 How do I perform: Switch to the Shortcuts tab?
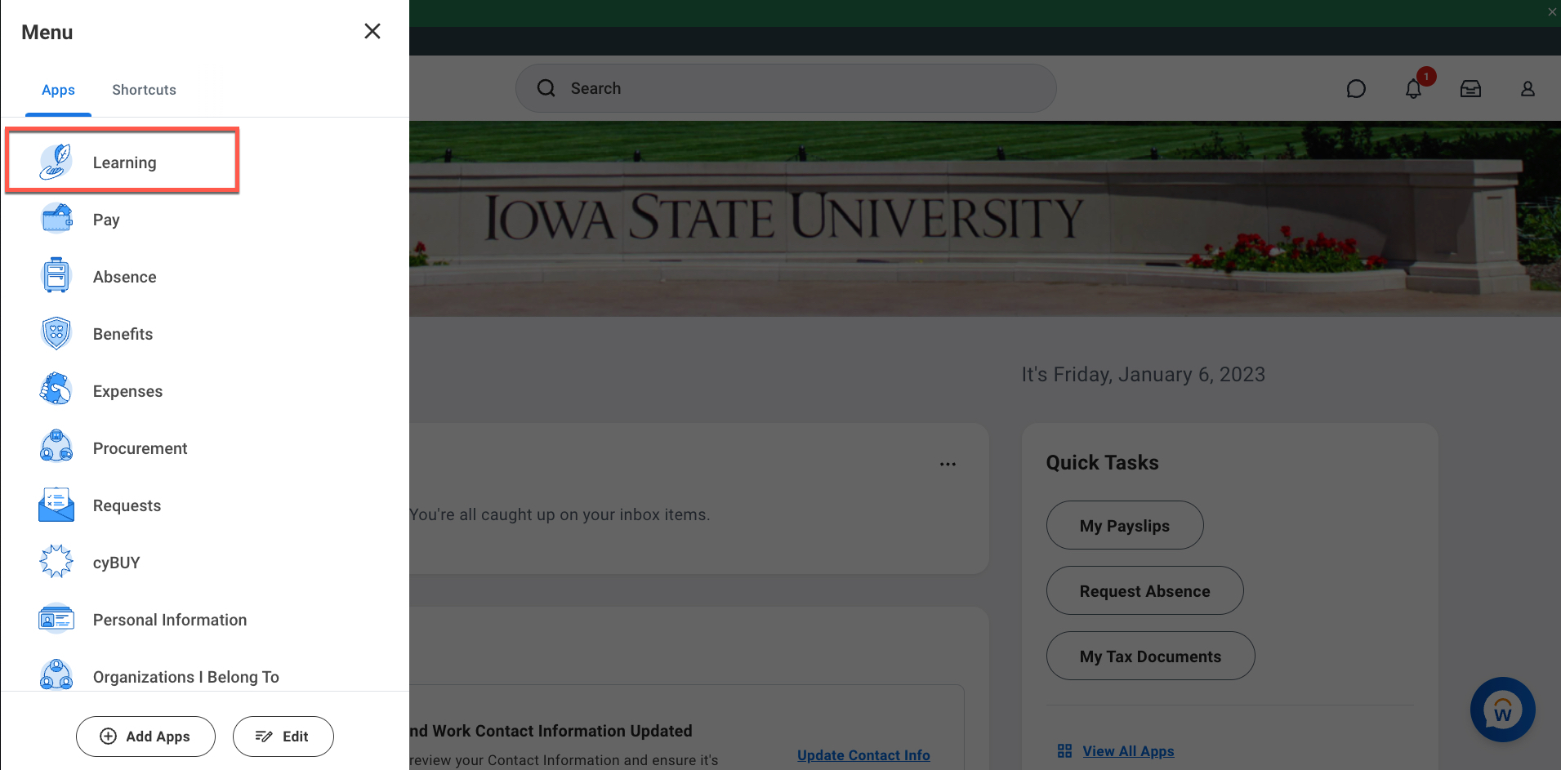(144, 90)
